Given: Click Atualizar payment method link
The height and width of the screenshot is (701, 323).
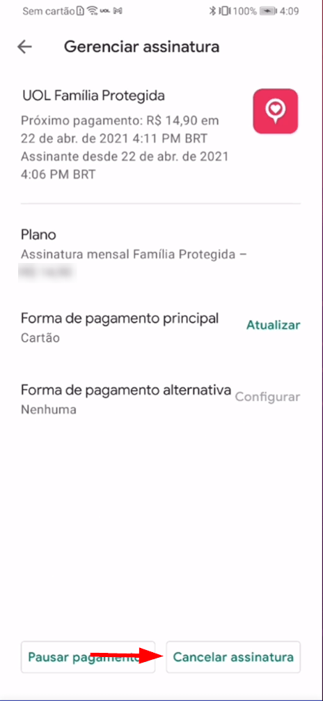Looking at the screenshot, I should [x=274, y=324].
